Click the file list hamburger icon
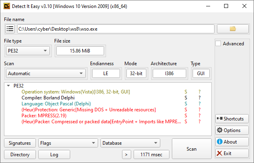Viewport: 254px width, 163px height. 10,29
